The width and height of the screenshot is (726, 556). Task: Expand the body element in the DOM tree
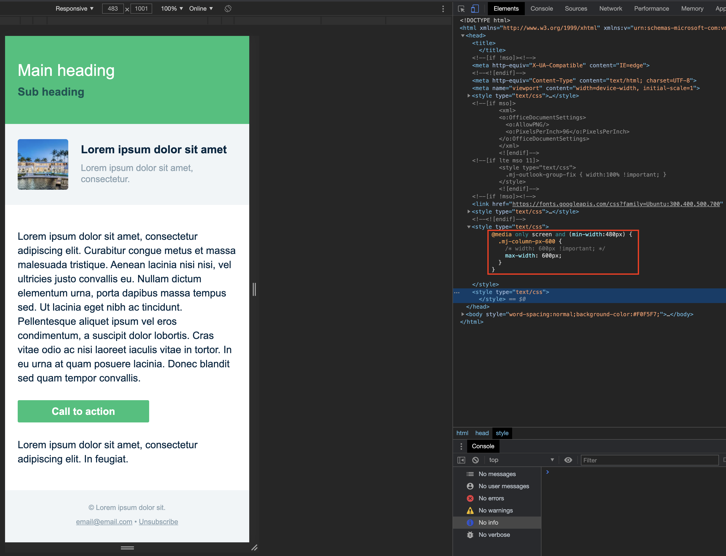click(462, 314)
